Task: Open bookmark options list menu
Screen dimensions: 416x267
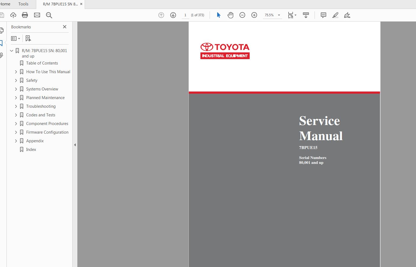Action: click(x=15, y=38)
